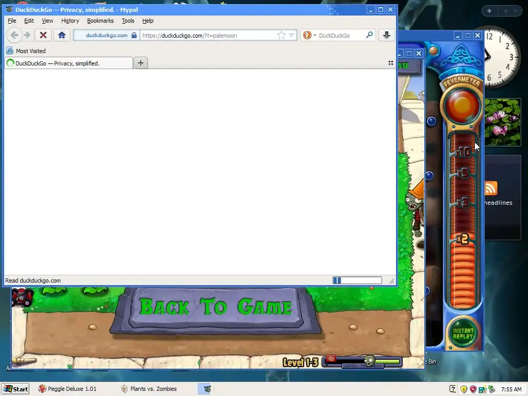Open the Most Visited bookmarks folder
This screenshot has height=396, width=528.
[26, 51]
